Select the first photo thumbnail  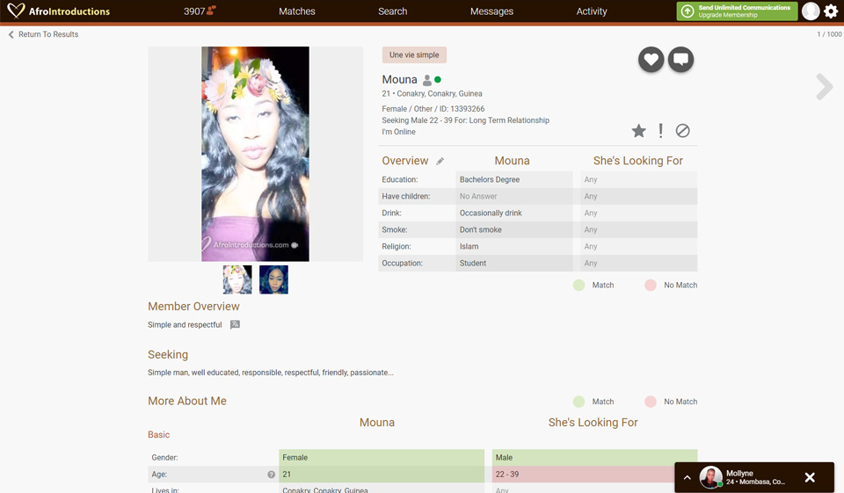tap(237, 279)
